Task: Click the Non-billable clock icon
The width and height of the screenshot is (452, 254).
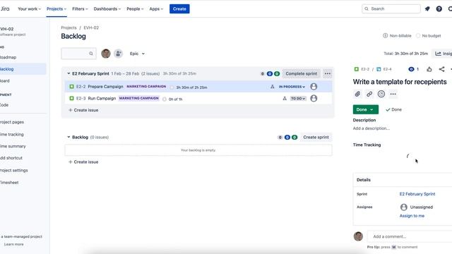Action: (385, 36)
